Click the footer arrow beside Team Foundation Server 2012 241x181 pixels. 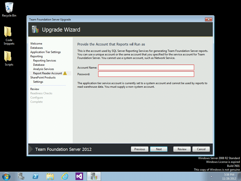coord(31,149)
